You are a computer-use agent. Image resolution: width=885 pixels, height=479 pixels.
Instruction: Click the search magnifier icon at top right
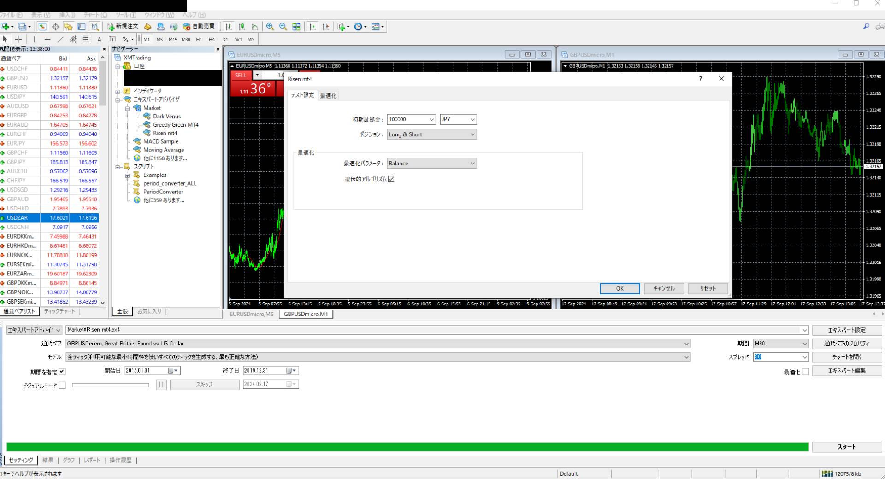(866, 27)
